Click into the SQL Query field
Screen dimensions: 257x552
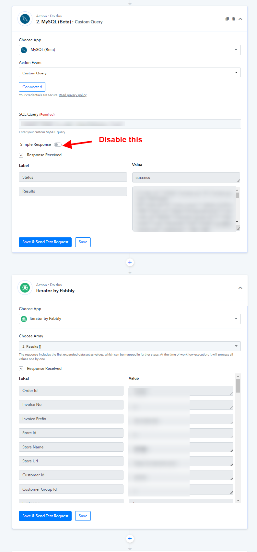130,124
